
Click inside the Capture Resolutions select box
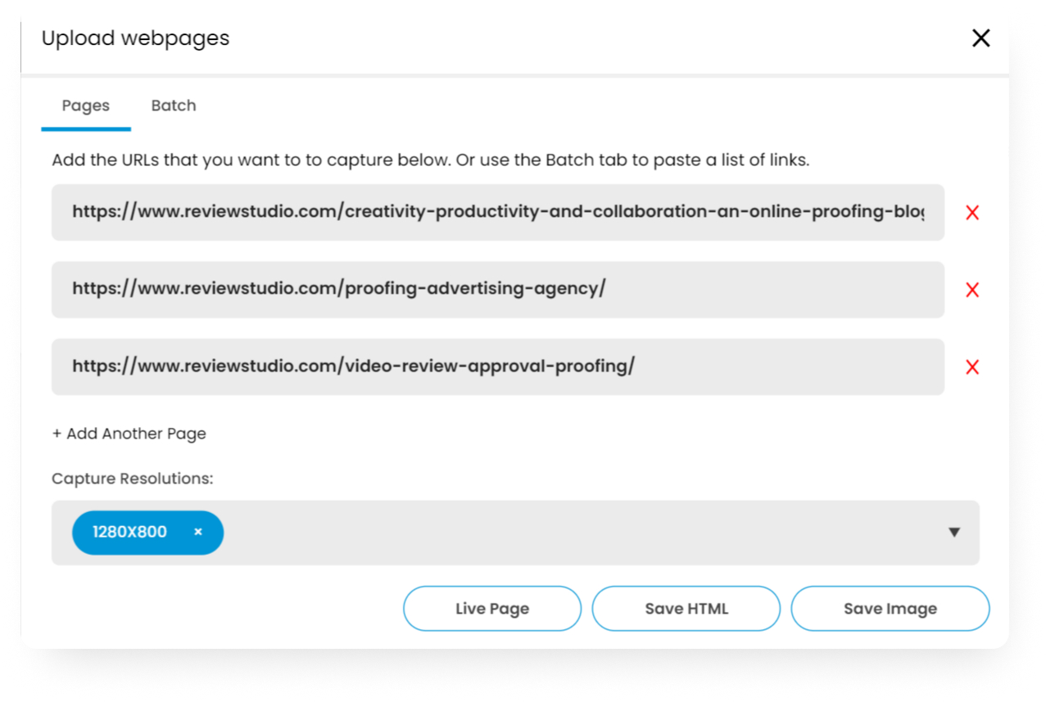pos(515,533)
